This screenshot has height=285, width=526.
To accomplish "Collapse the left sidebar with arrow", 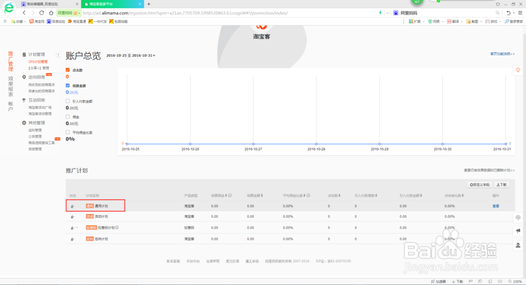I will coord(58,54).
